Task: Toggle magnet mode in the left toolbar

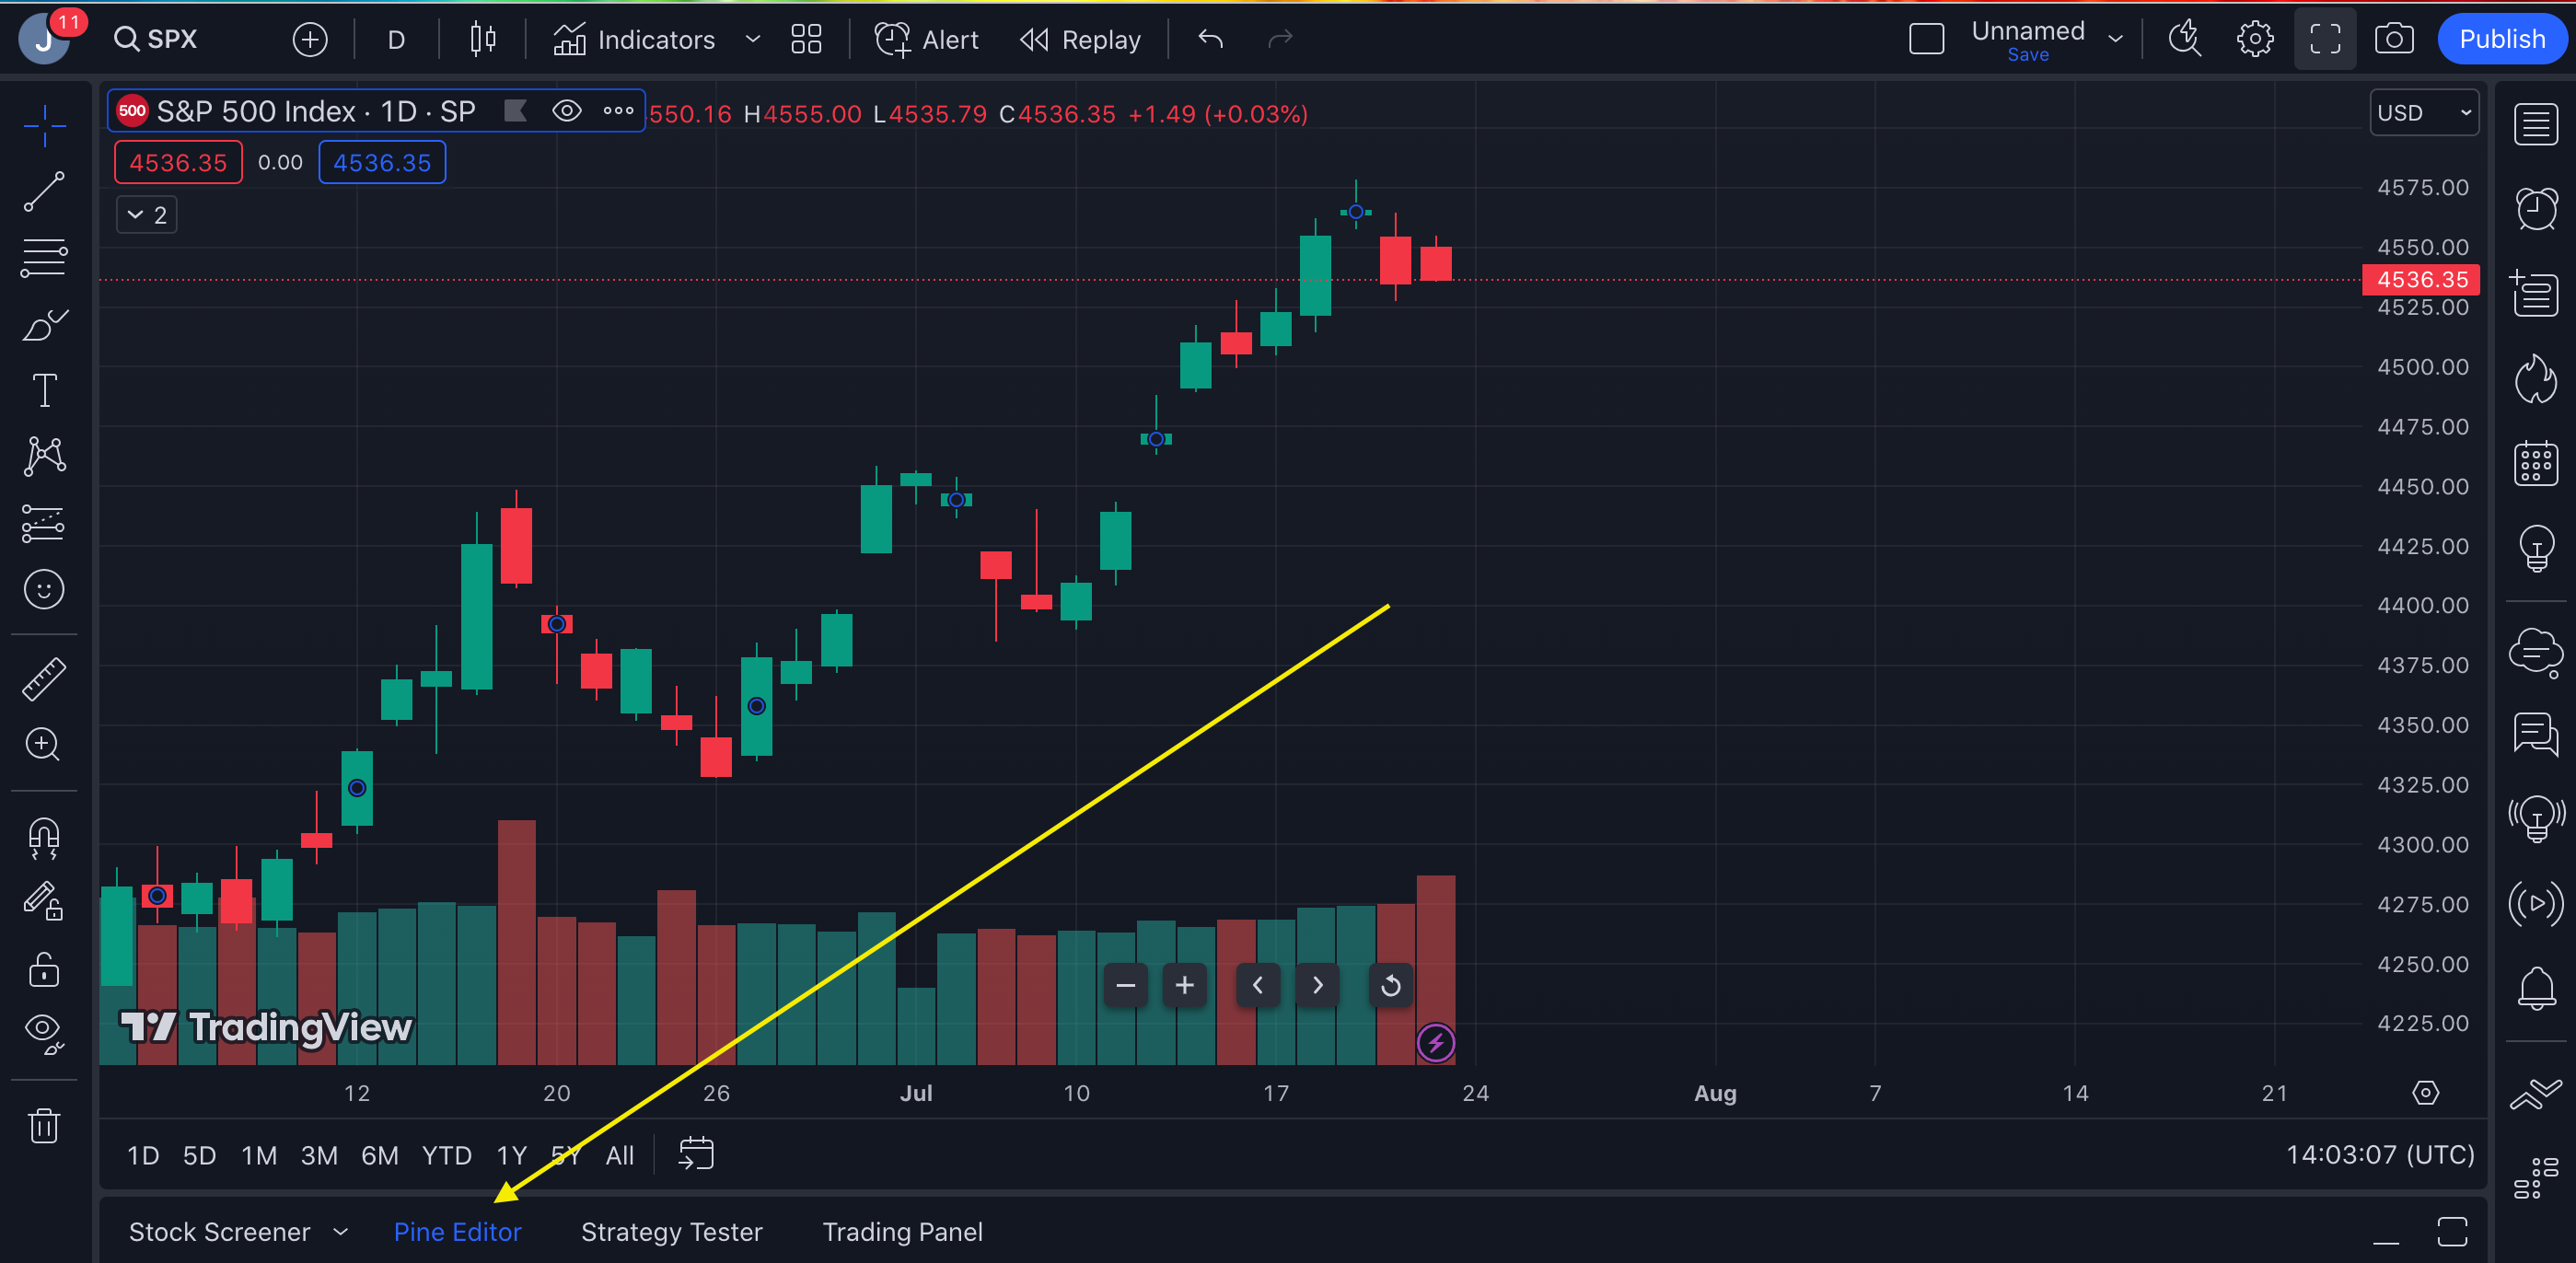Action: (44, 838)
